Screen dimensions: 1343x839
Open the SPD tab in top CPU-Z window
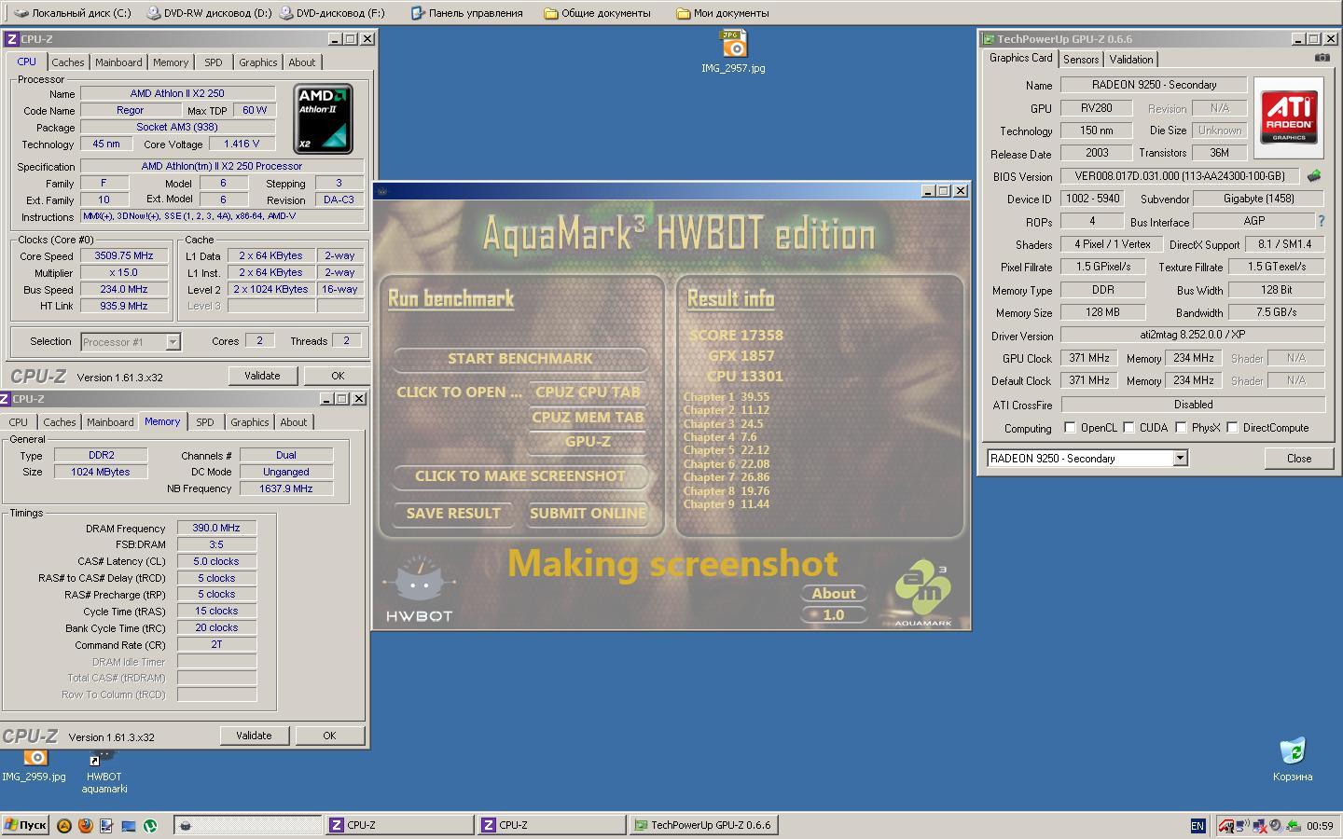(214, 62)
